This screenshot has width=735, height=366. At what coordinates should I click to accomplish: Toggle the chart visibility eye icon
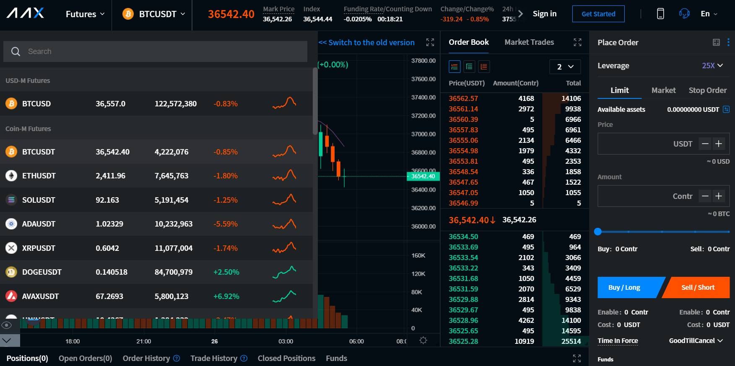click(6, 325)
